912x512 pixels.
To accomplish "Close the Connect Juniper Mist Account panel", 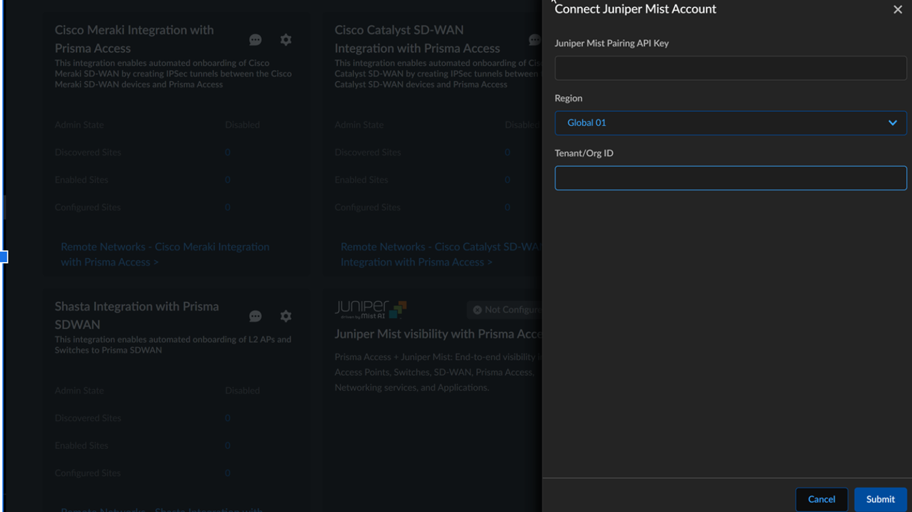I will click(897, 10).
